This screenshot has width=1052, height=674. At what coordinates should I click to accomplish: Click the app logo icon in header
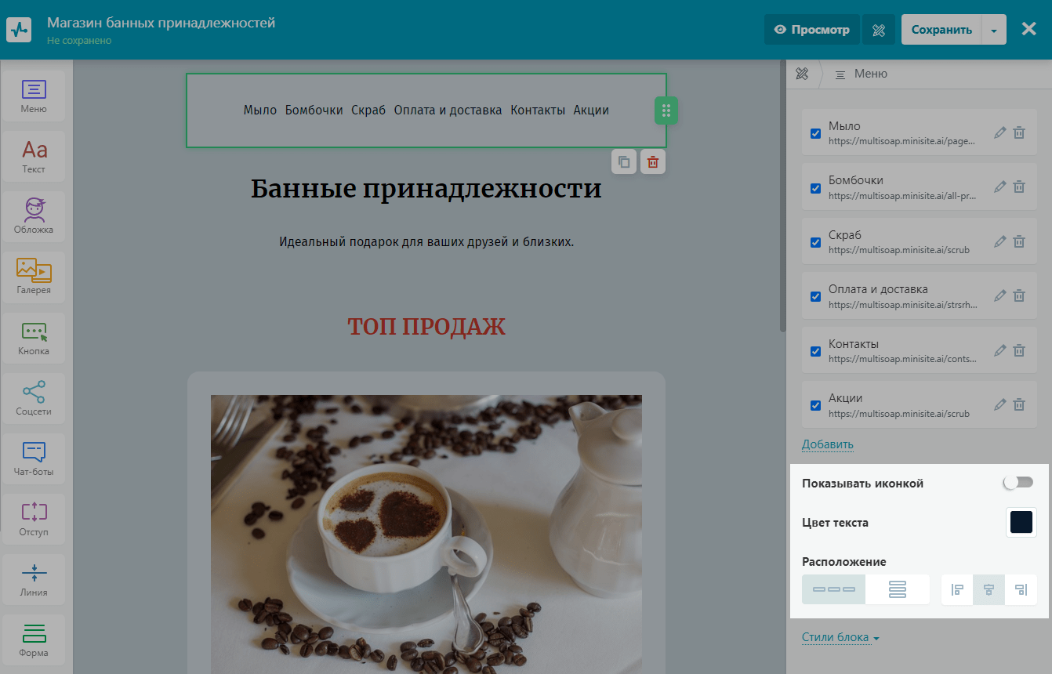pos(18,30)
